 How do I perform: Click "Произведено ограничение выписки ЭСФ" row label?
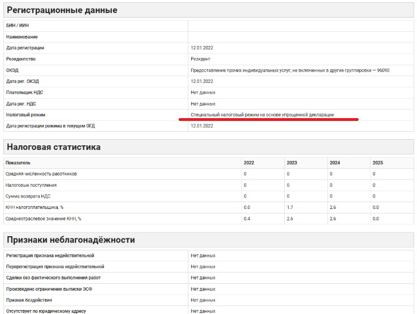48,289
